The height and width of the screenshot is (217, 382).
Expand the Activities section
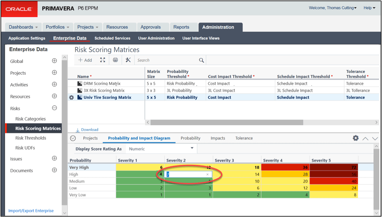click(55, 84)
